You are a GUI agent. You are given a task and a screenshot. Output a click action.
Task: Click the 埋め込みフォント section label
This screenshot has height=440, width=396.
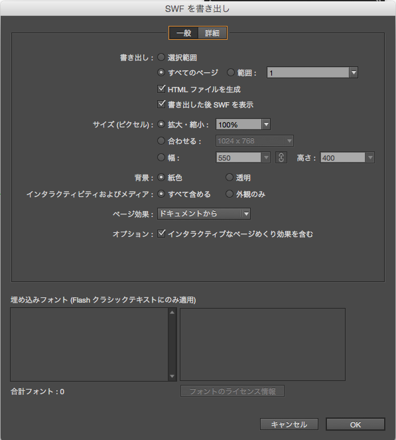coord(103,300)
